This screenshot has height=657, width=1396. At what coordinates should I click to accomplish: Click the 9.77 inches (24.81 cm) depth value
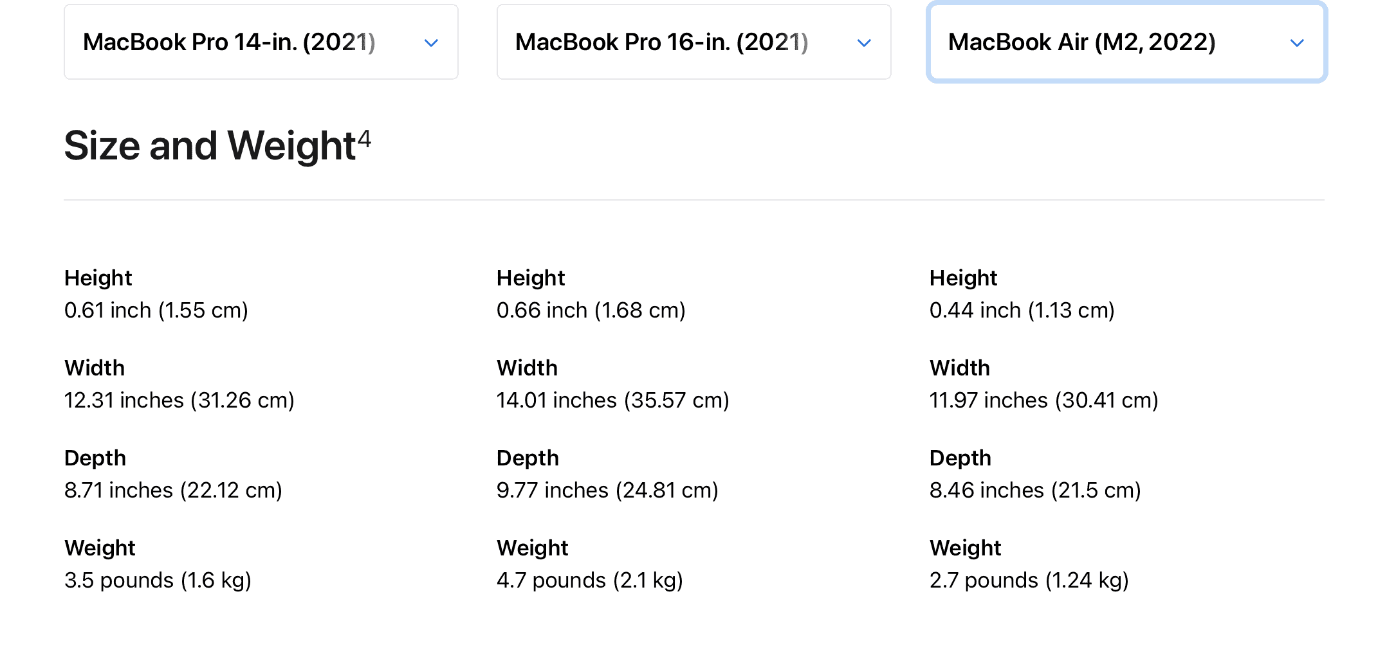click(607, 491)
